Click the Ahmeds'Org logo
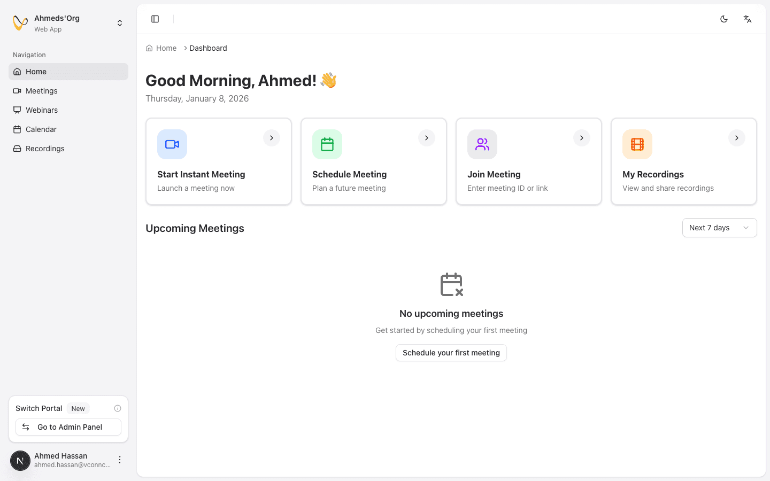 point(20,23)
